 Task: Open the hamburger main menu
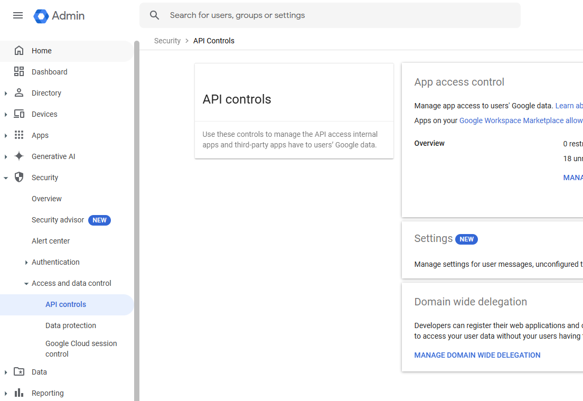pos(18,15)
